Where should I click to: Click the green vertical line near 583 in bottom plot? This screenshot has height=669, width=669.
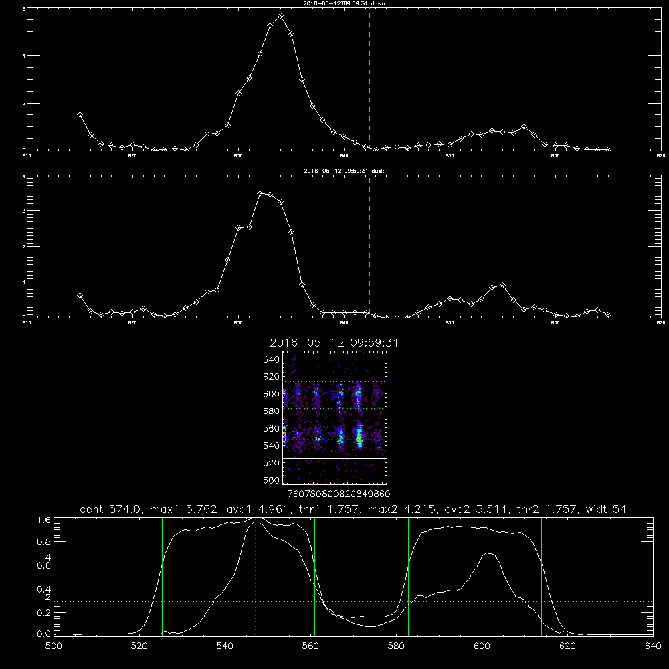click(x=408, y=576)
